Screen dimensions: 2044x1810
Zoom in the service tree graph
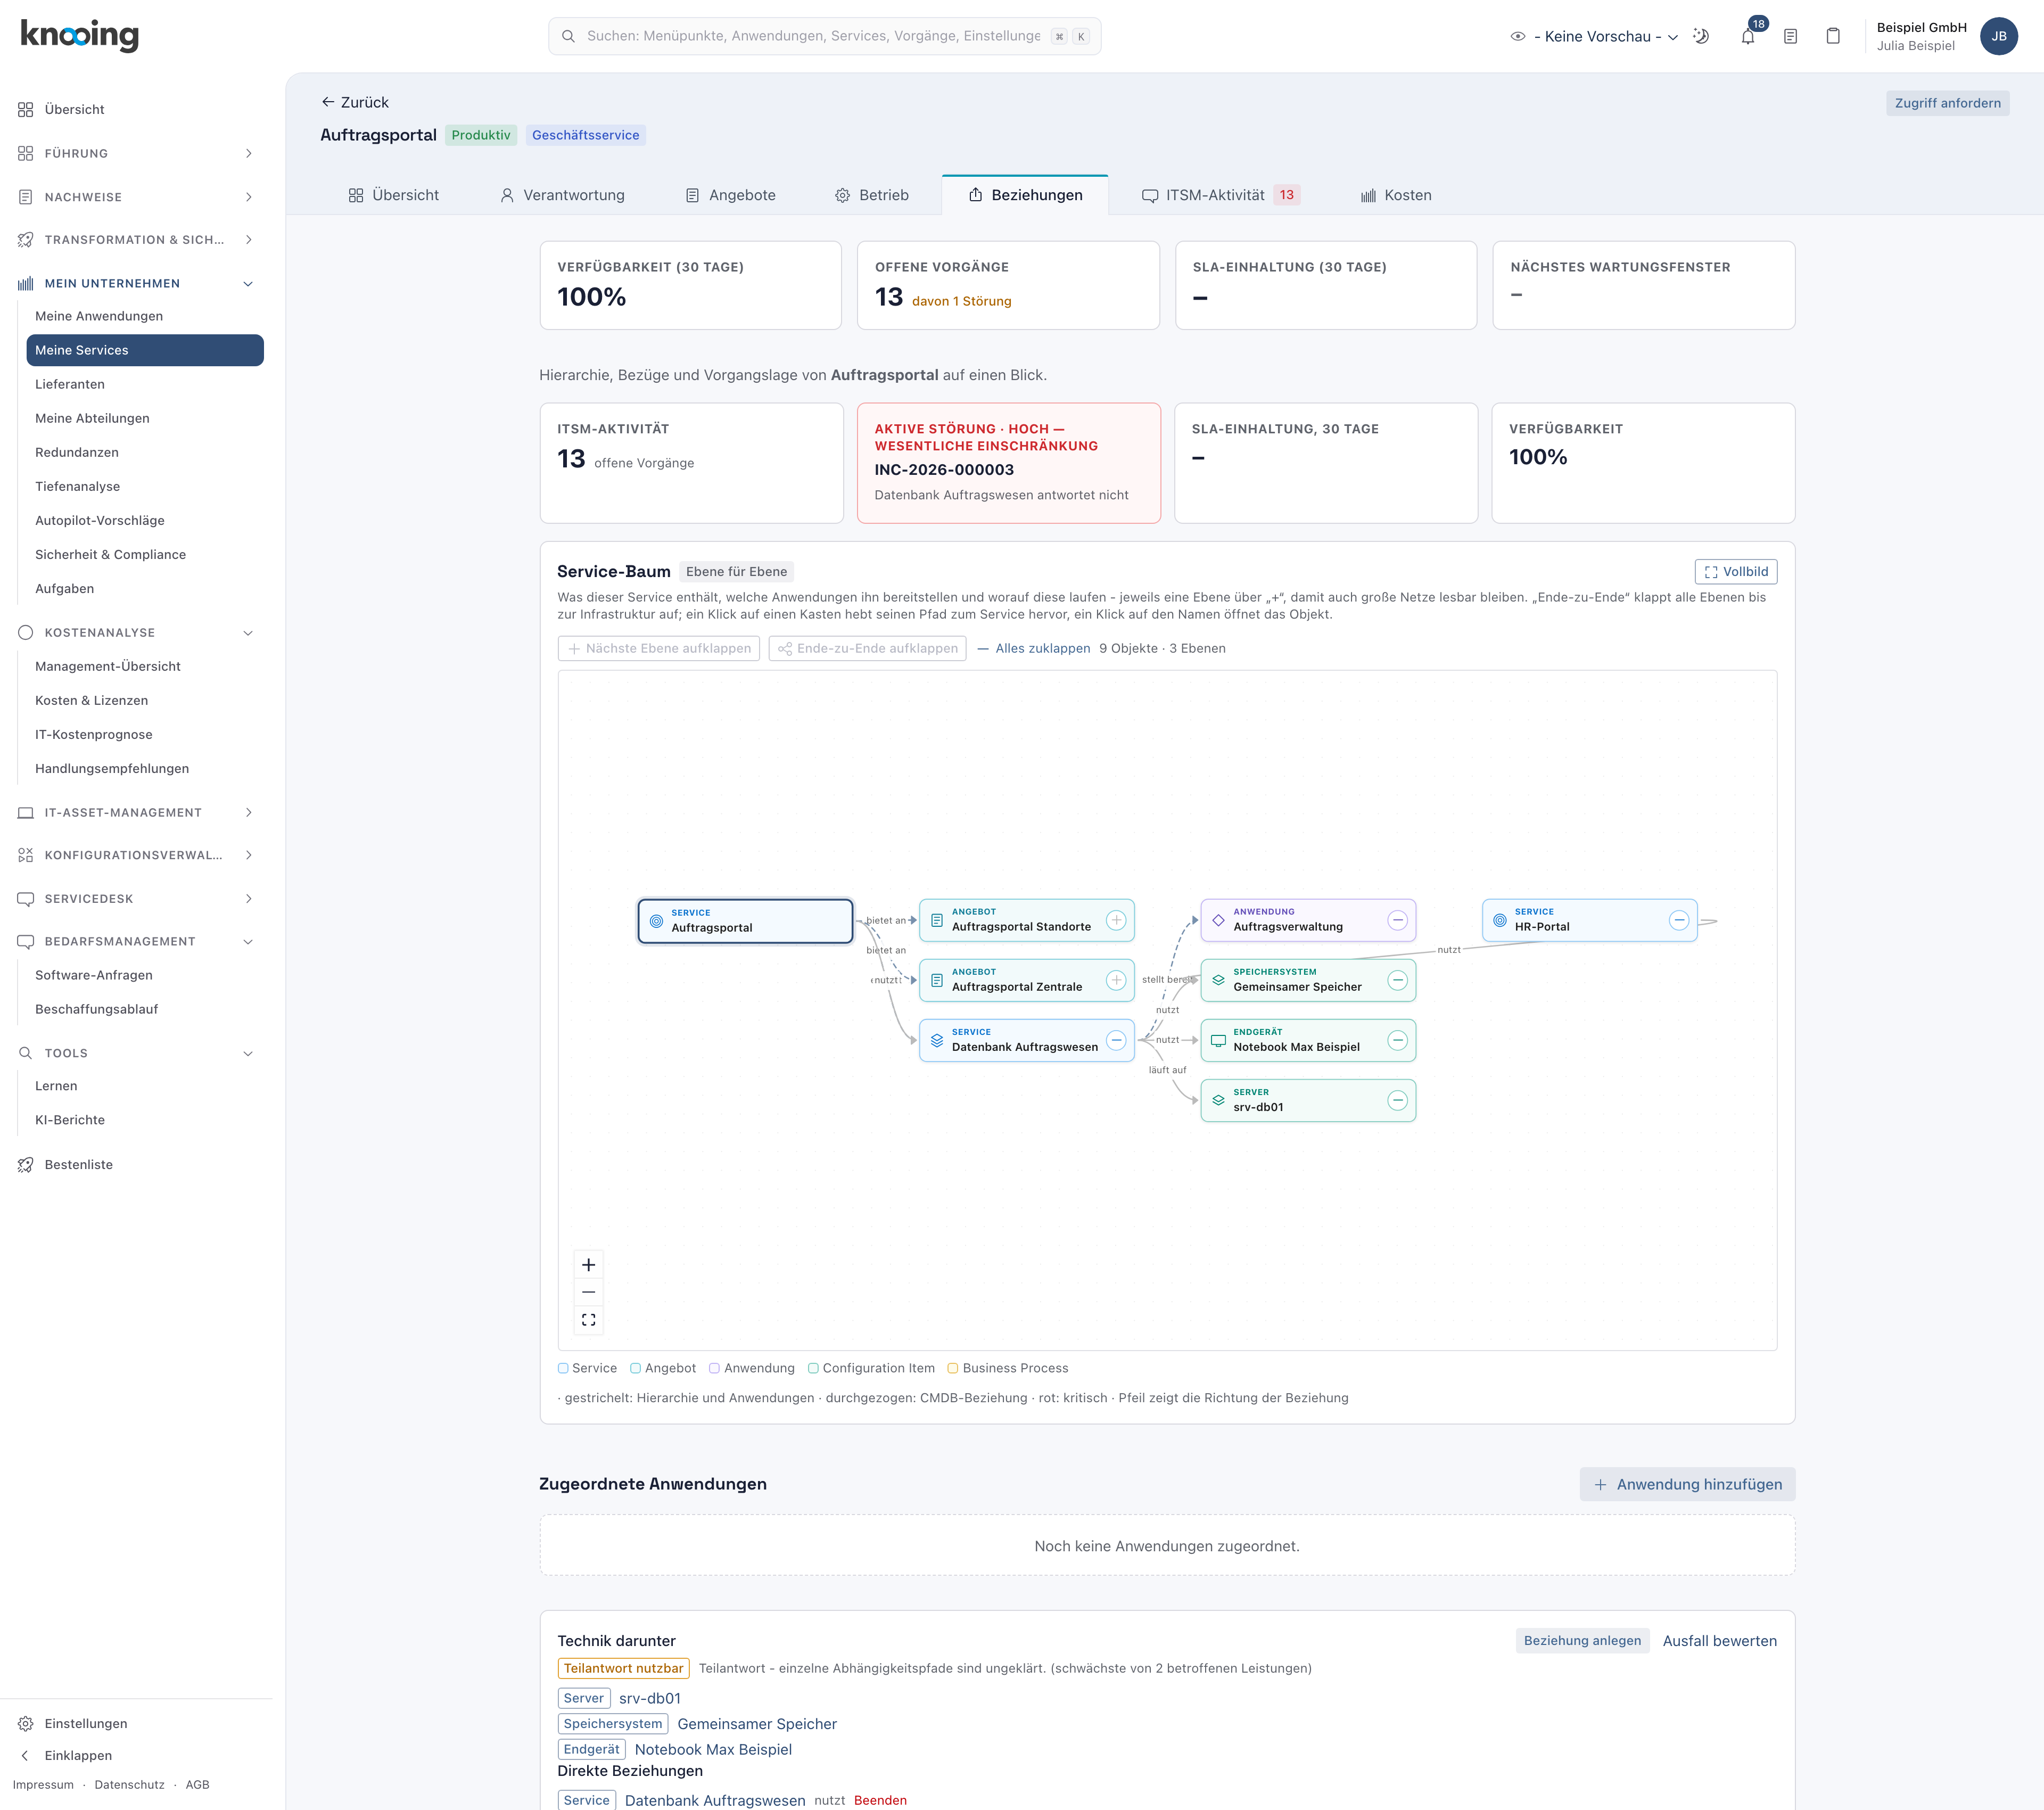click(x=588, y=1265)
